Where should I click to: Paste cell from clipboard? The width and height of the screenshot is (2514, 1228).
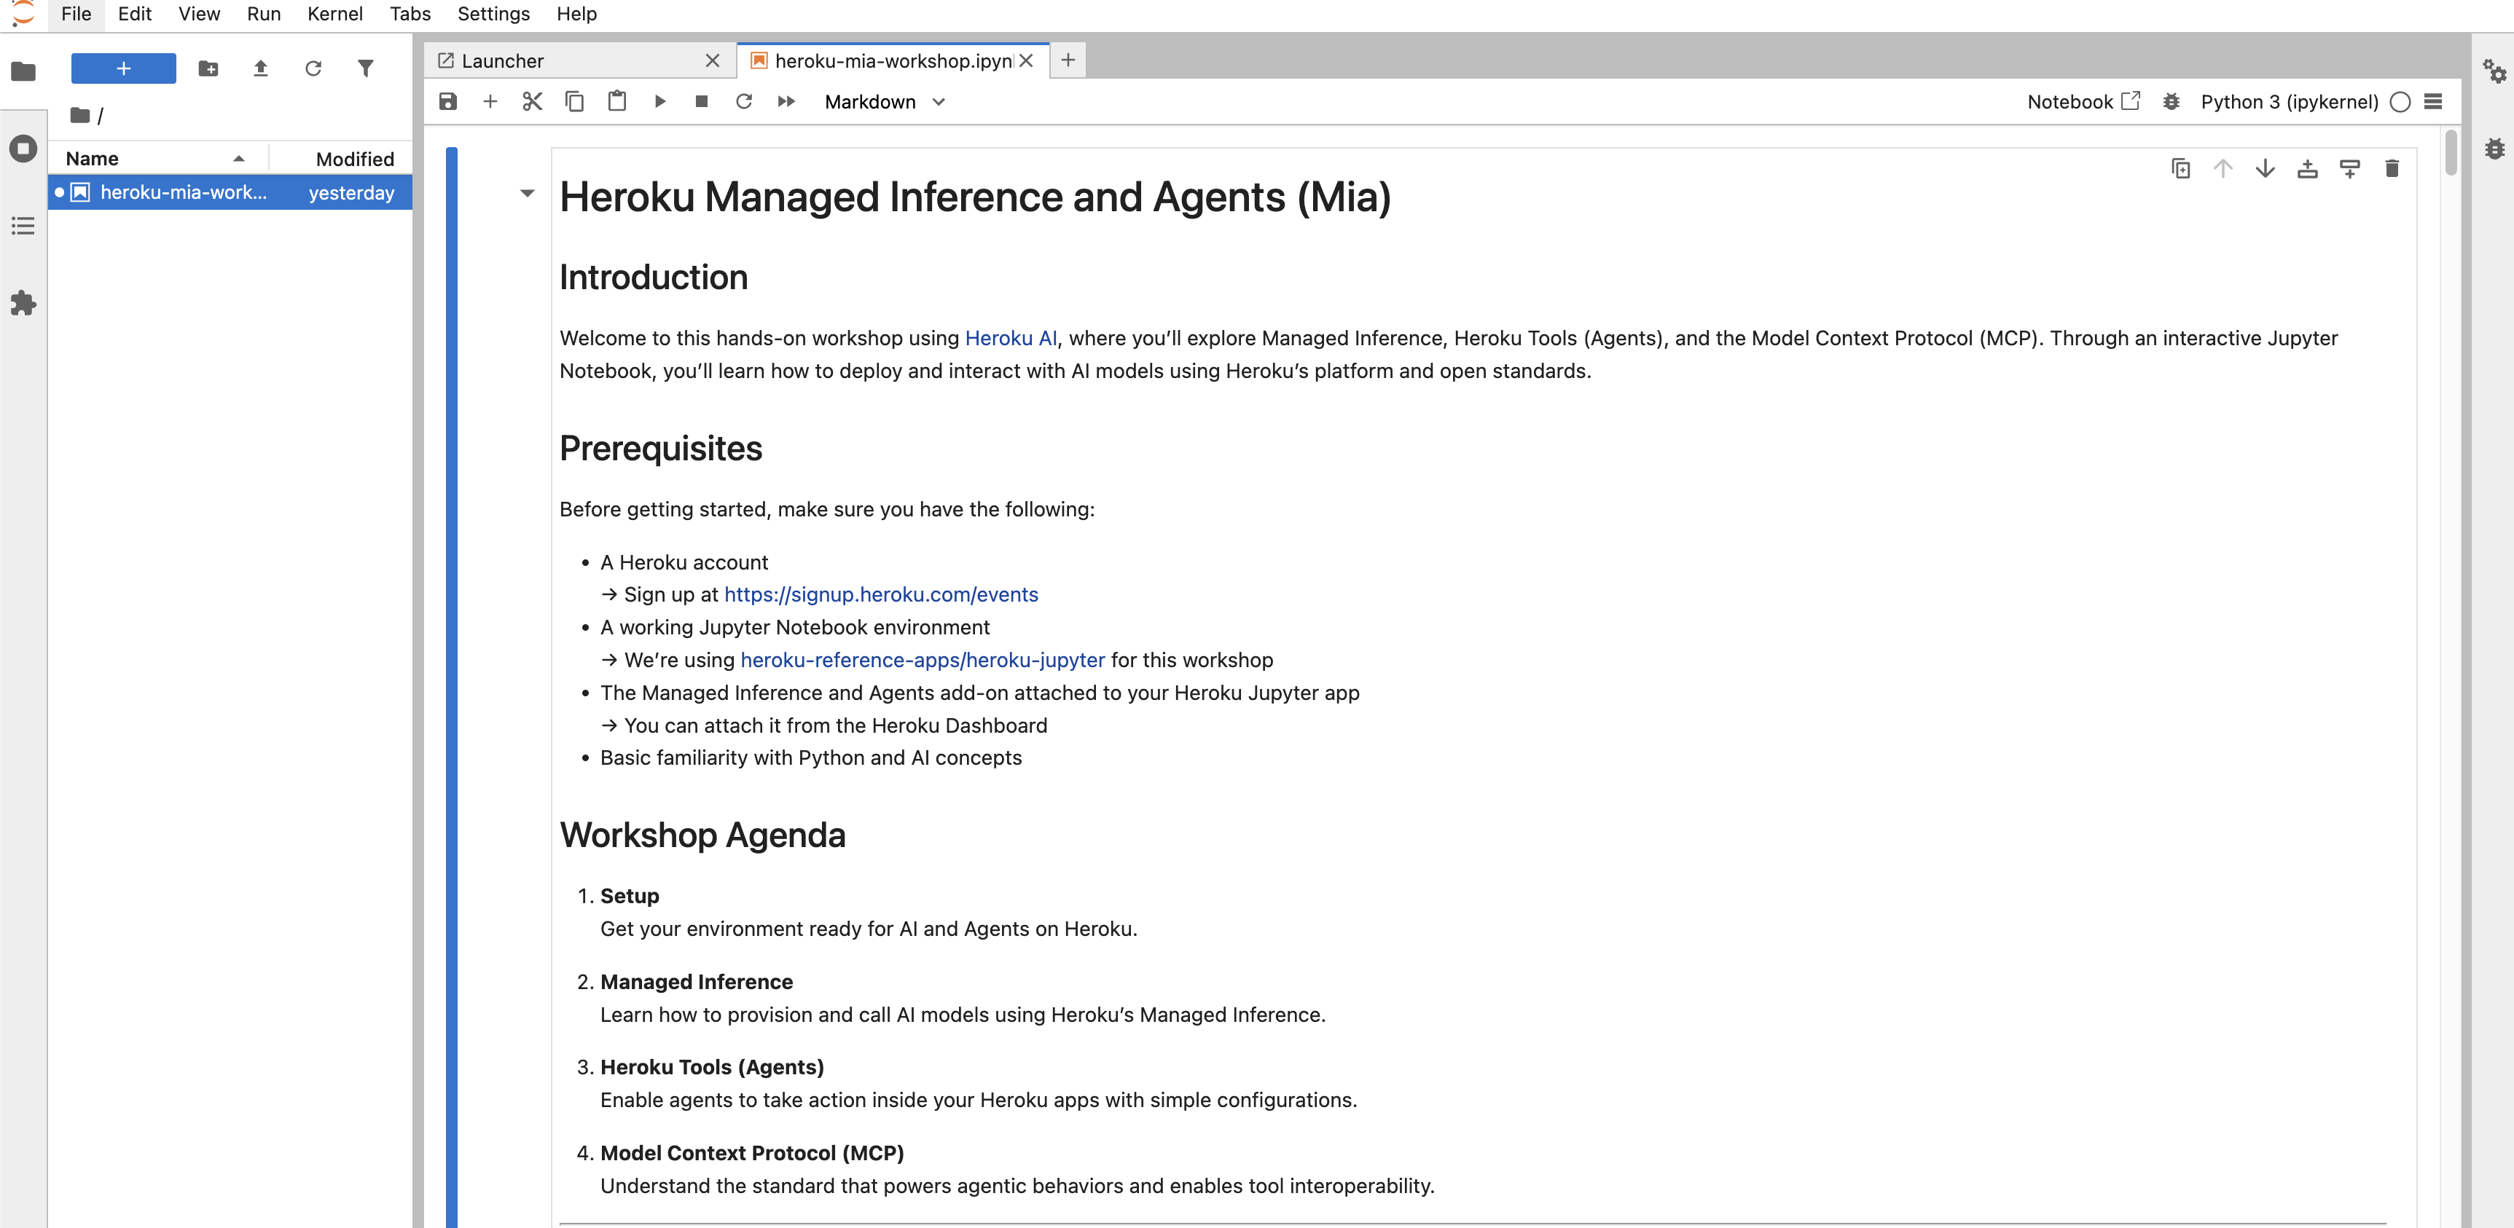(x=616, y=101)
